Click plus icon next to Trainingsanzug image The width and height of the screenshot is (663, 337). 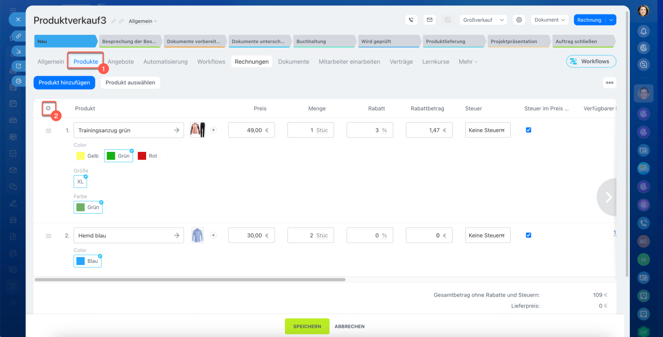[x=213, y=130]
